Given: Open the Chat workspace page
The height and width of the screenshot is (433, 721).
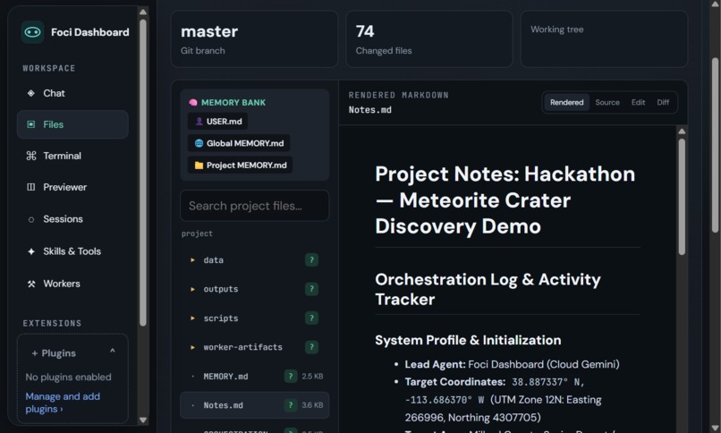Looking at the screenshot, I should click(72, 93).
